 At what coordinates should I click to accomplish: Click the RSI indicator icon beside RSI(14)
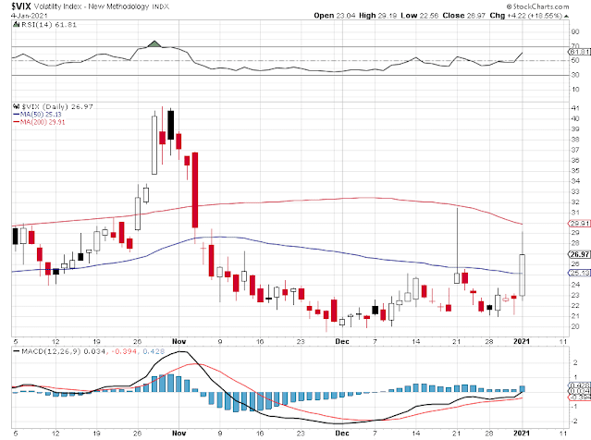pyautogui.click(x=17, y=24)
